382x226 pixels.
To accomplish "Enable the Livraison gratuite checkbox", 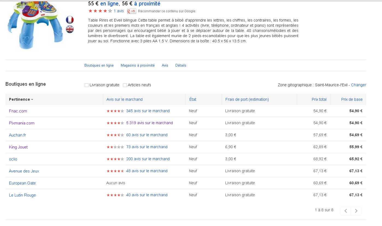I will click(87, 85).
